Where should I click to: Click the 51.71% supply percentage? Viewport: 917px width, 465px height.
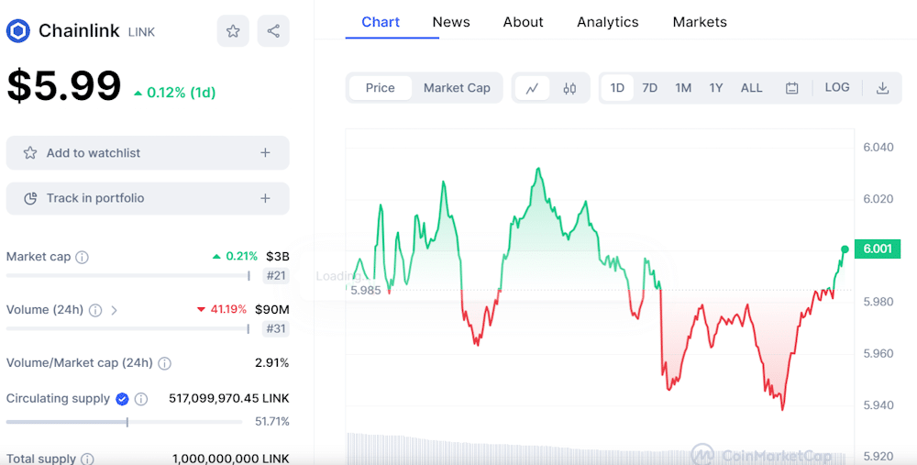pyautogui.click(x=272, y=421)
